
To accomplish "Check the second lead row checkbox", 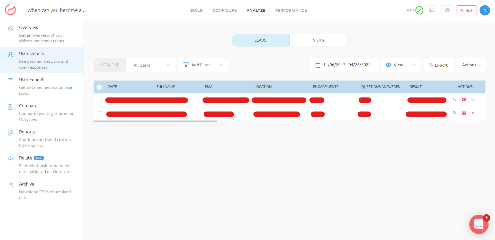I will pos(99,114).
